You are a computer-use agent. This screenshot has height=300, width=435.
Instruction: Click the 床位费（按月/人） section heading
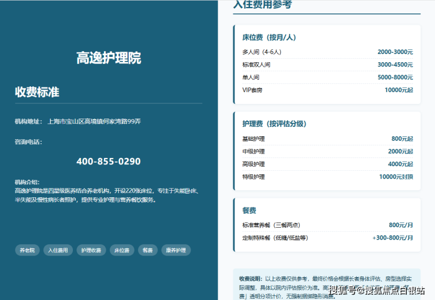tap(269, 38)
